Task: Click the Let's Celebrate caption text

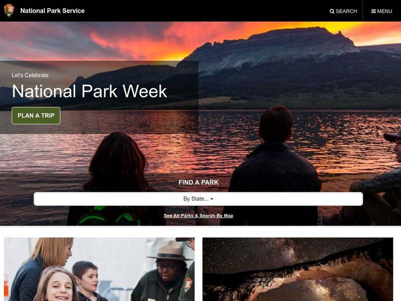Action: 30,75
